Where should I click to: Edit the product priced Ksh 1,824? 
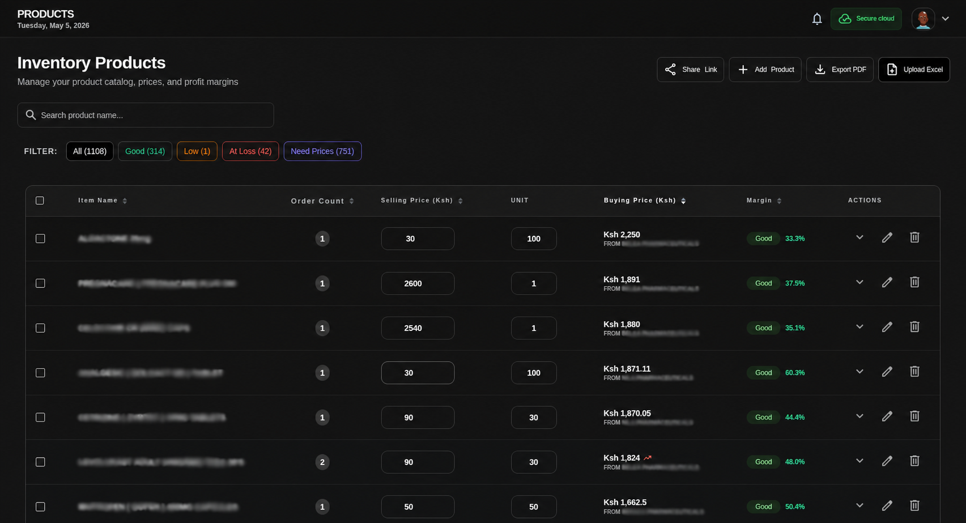coord(887,461)
